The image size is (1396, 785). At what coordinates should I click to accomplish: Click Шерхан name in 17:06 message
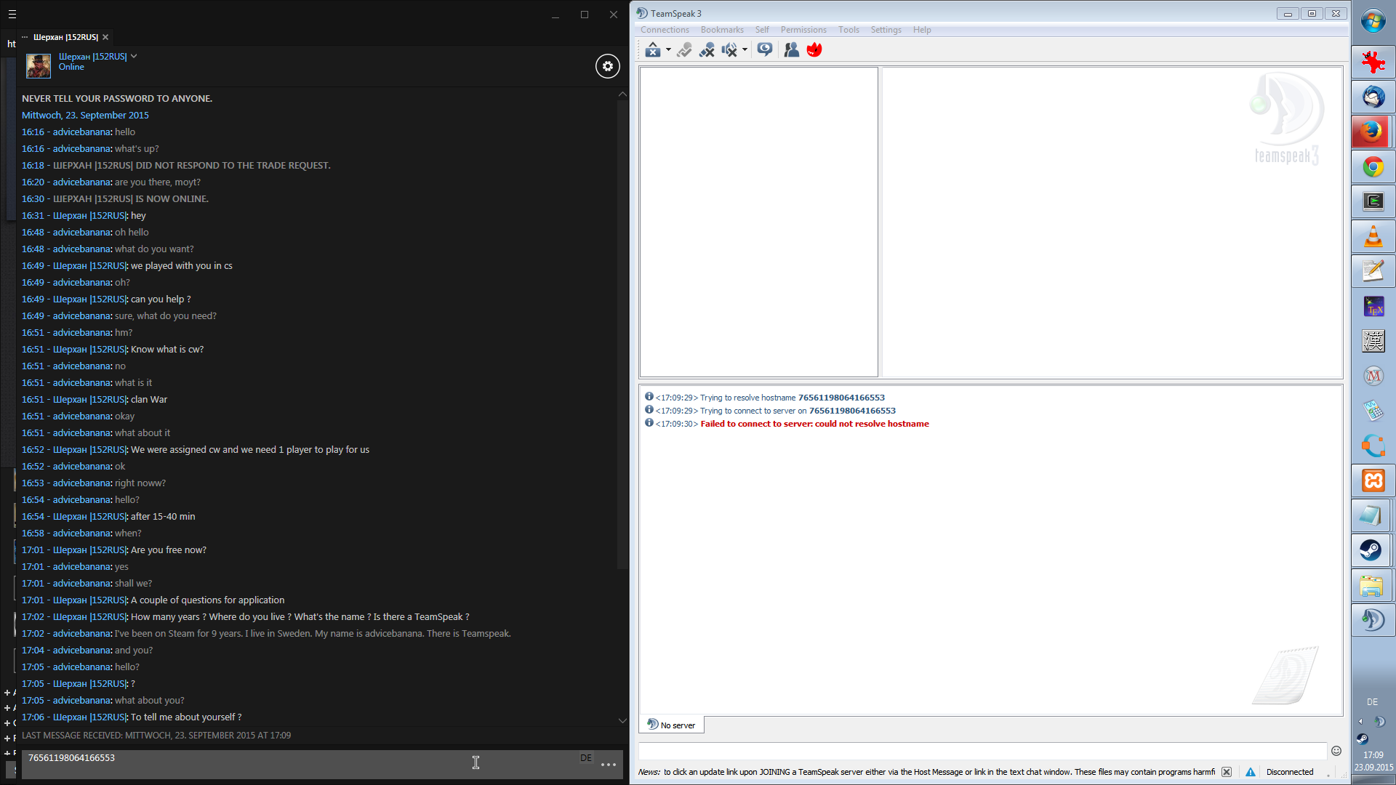(90, 717)
